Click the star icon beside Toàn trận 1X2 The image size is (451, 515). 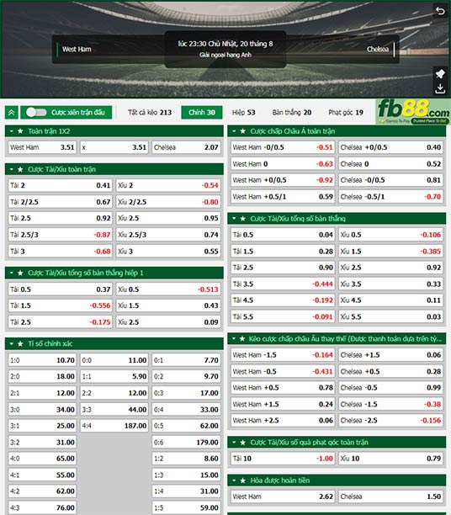click(20, 131)
